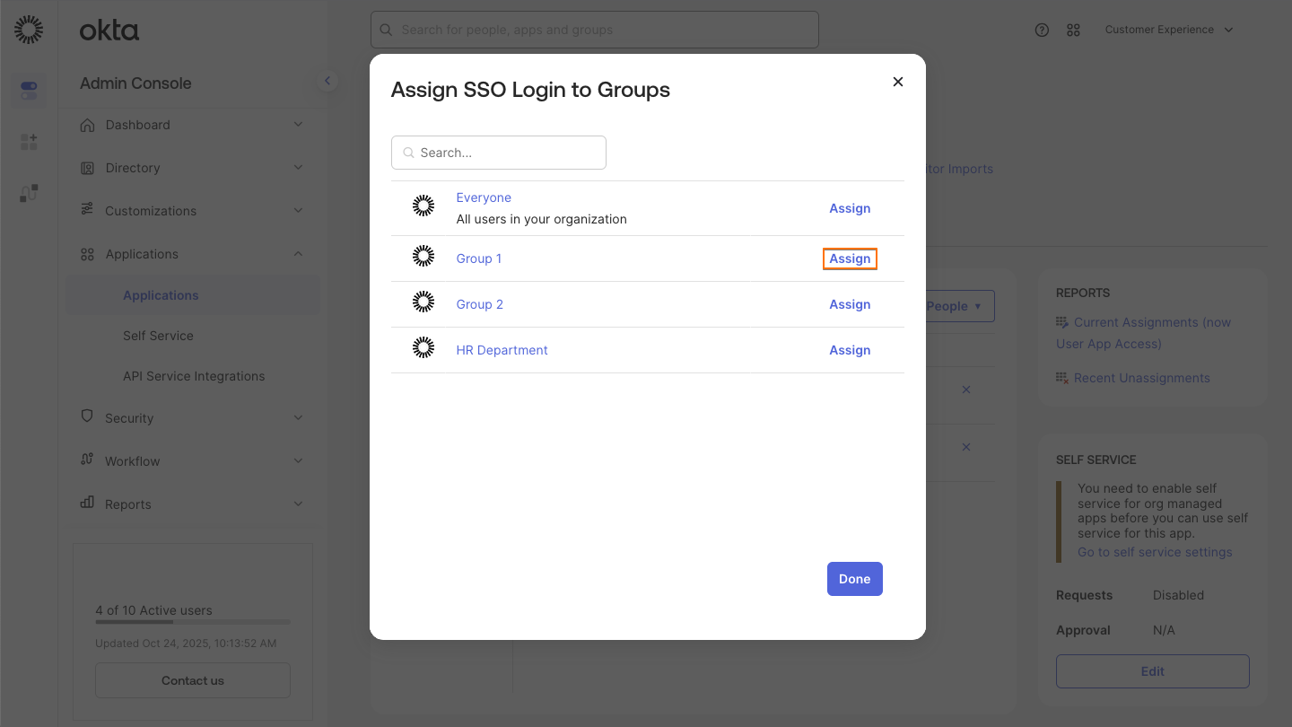Image resolution: width=1292 pixels, height=727 pixels.
Task: Click the Okta logo
Action: (109, 30)
